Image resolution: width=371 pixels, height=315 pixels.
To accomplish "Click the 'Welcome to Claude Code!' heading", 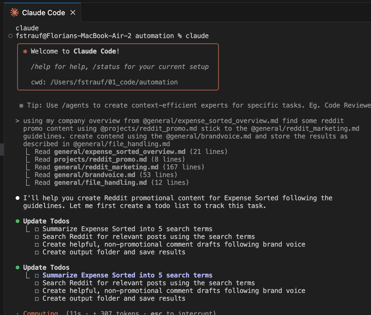I will click(x=75, y=51).
